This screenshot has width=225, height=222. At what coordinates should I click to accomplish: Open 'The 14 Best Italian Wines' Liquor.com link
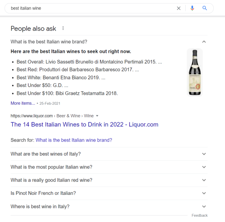(84, 124)
